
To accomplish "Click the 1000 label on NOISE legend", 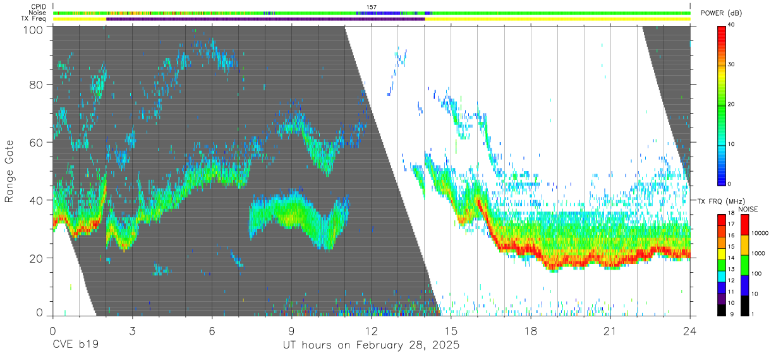I will click(759, 253).
